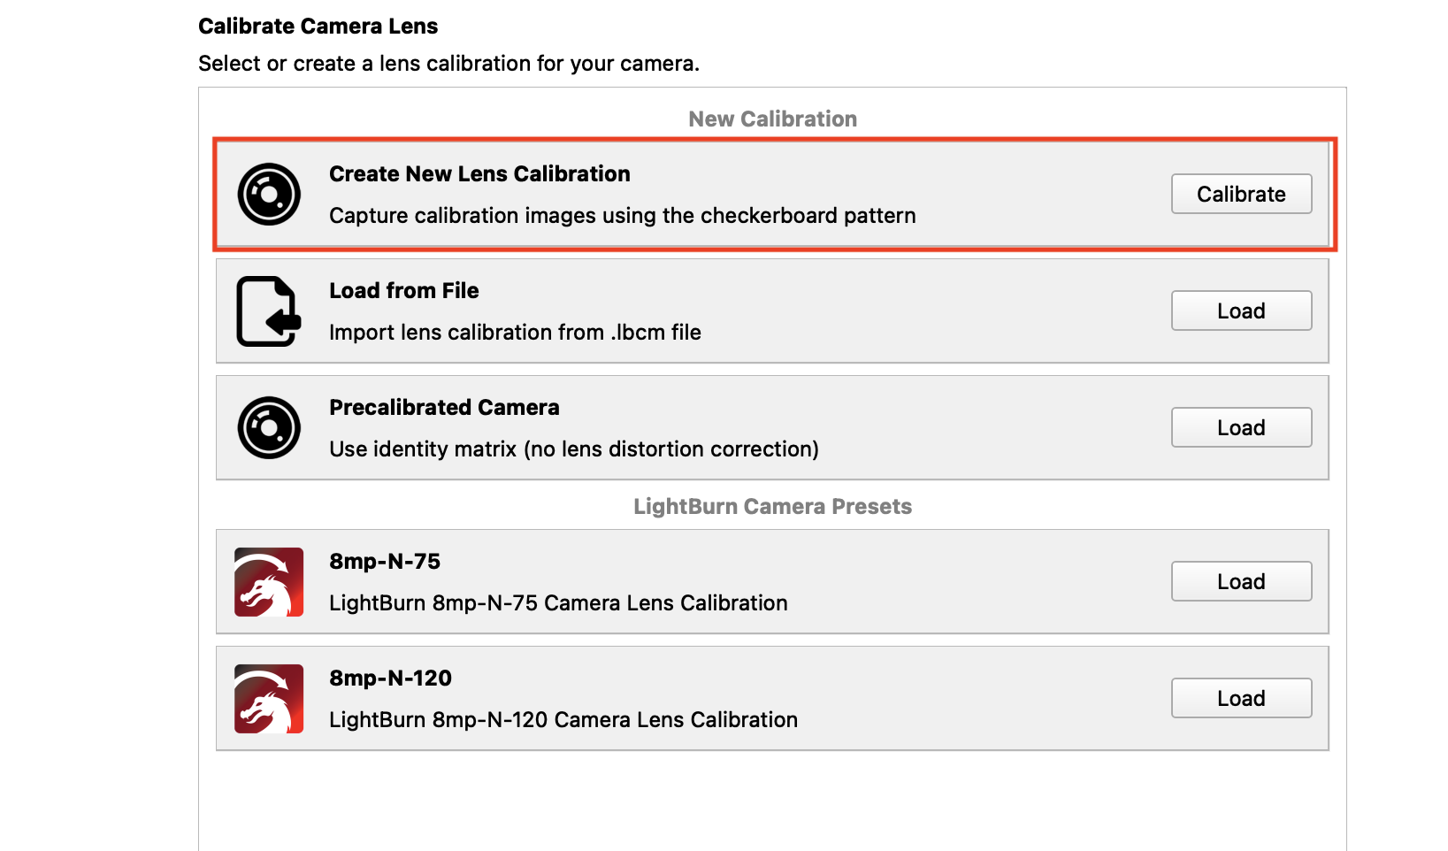Click the LightBurn dragon icon for 8mp-N-120

[x=269, y=699]
